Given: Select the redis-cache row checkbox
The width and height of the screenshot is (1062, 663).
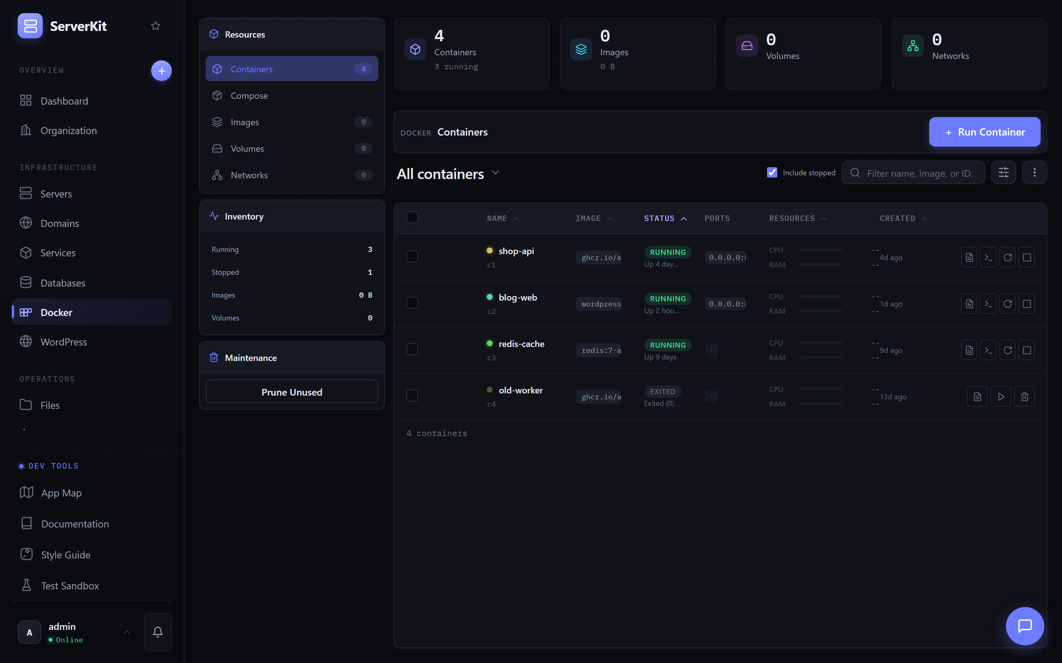Looking at the screenshot, I should [412, 350].
